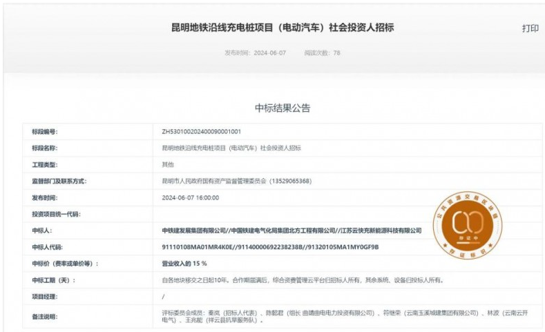This screenshot has height=332, width=545.
Task: Select the 营业收入的 15 % value
Action: click(x=184, y=264)
